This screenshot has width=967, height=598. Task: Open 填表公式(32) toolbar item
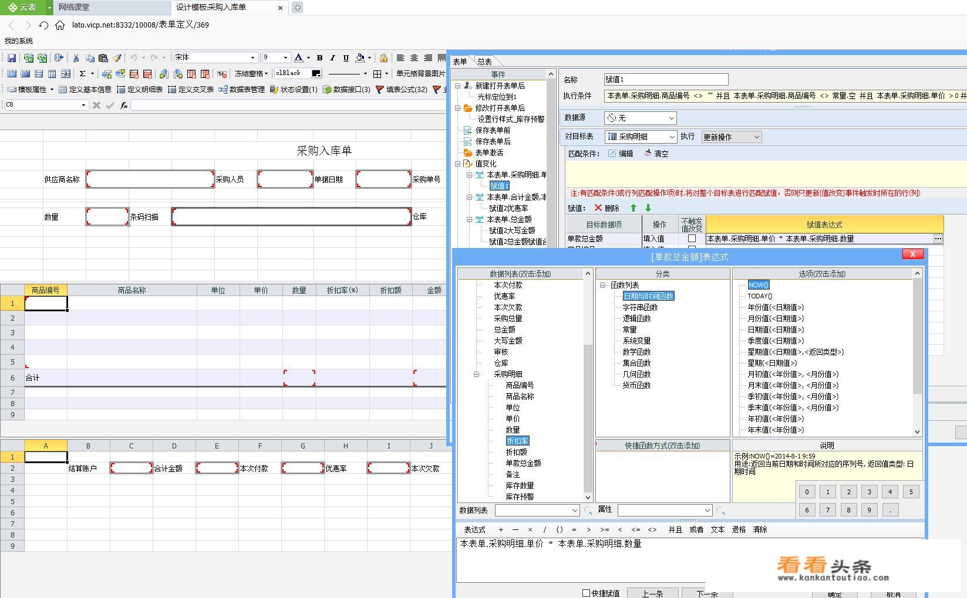click(402, 89)
